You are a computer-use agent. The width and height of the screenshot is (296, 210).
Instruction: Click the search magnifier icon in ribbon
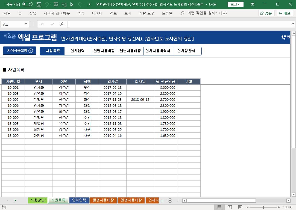point(182,13)
